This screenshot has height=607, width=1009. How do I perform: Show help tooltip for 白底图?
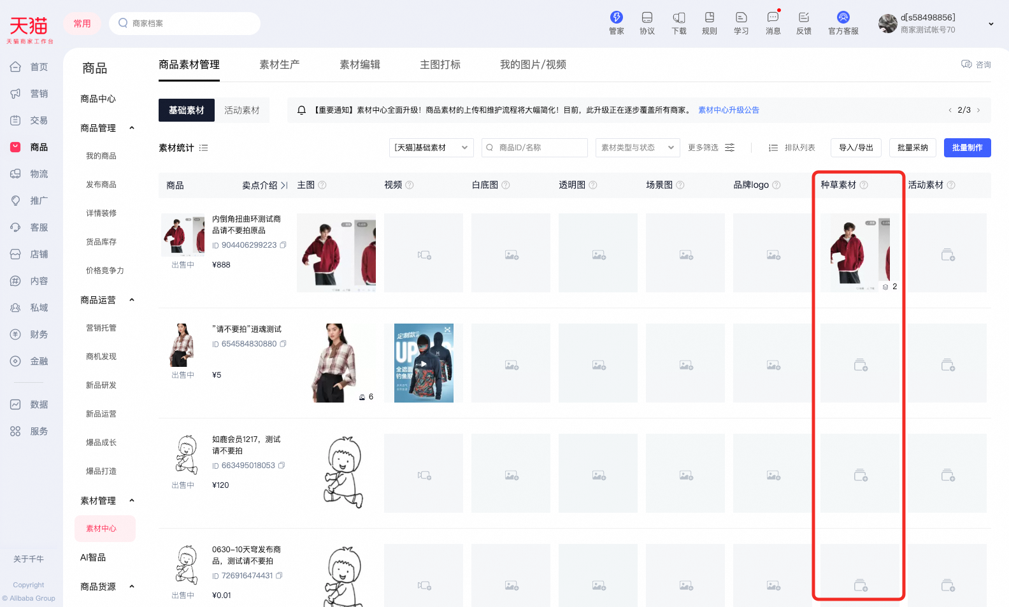pyautogui.click(x=506, y=185)
